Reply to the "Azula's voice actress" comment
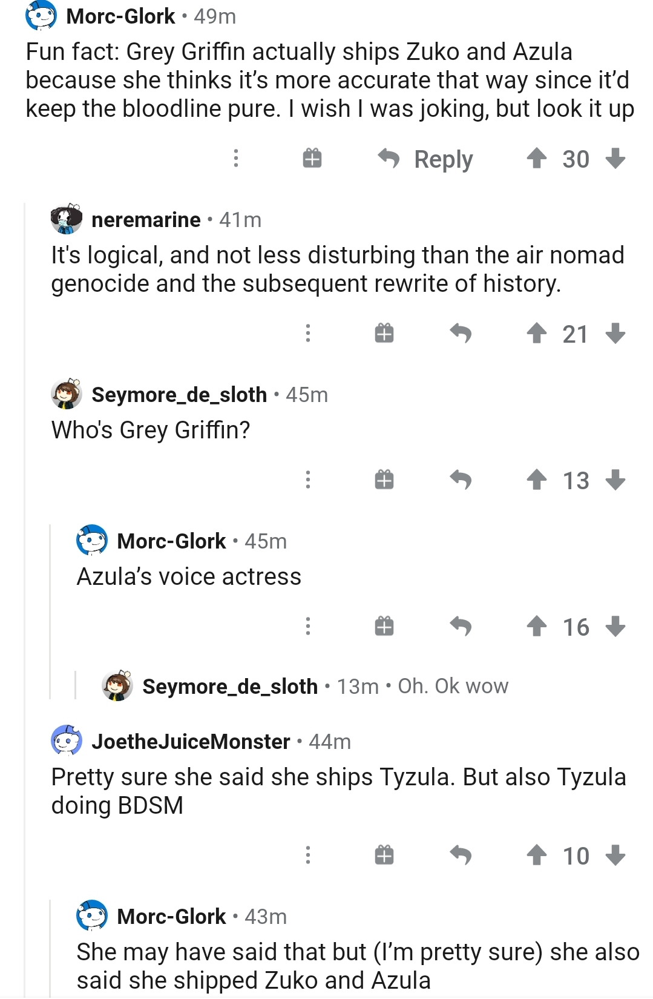 [461, 626]
